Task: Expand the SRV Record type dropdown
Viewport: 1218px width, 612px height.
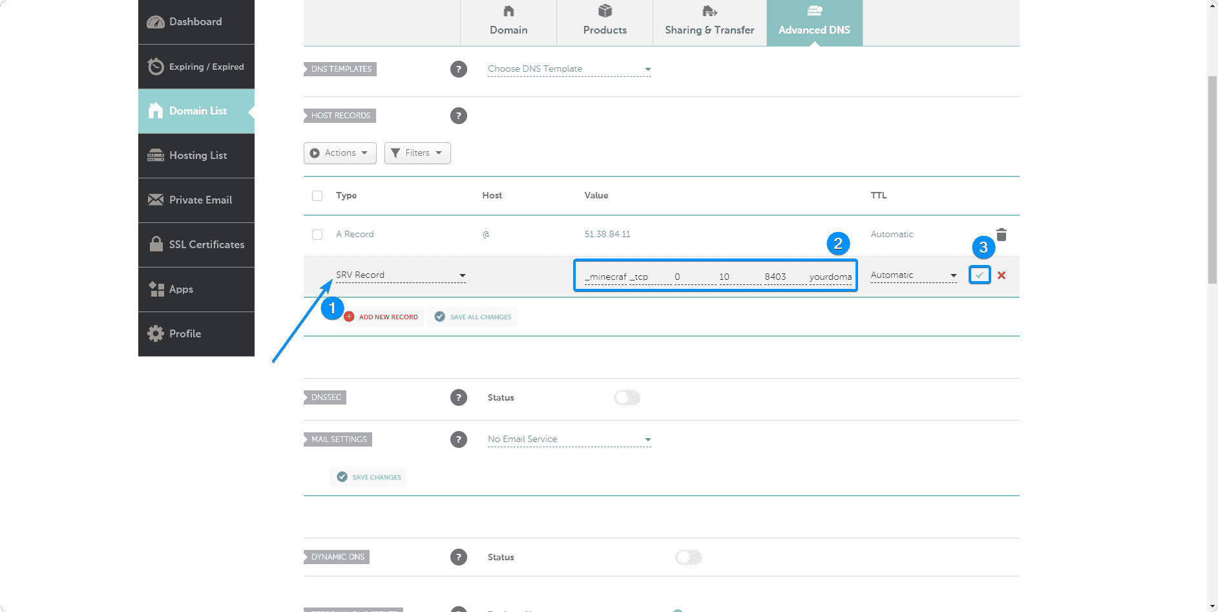Action: 401,275
